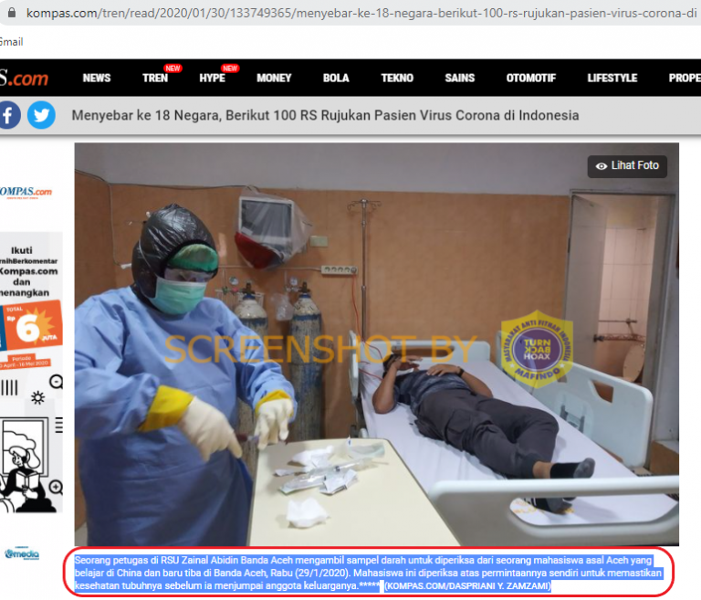Image resolution: width=701 pixels, height=600 pixels.
Task: Click the Gramedia logo in the sidebar
Action: click(x=22, y=554)
